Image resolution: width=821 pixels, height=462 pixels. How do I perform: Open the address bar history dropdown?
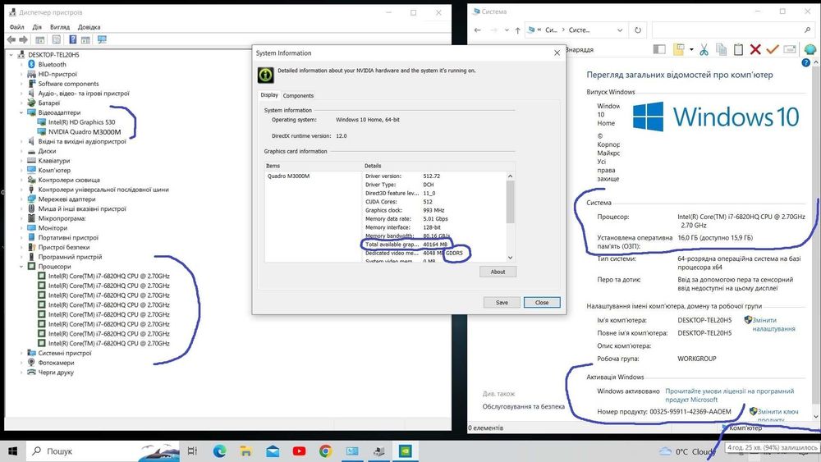[x=620, y=30]
